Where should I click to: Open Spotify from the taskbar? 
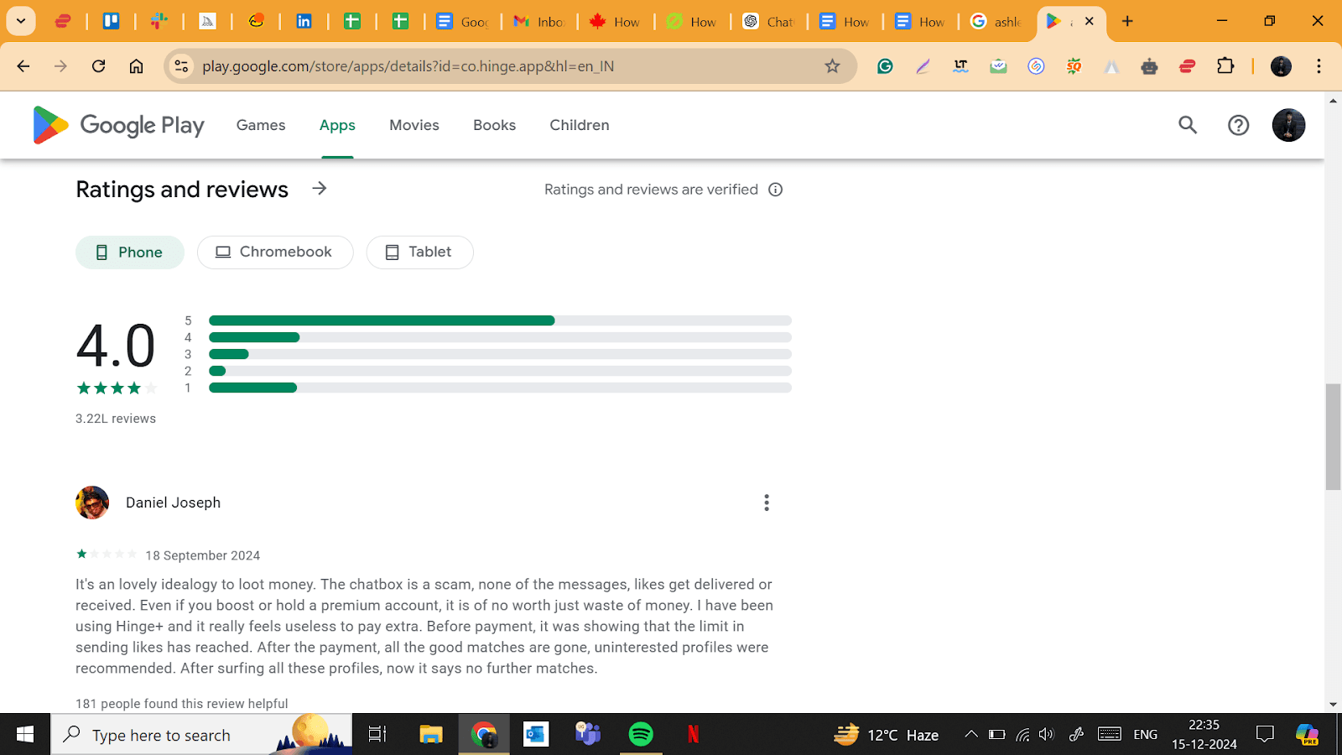pos(641,735)
